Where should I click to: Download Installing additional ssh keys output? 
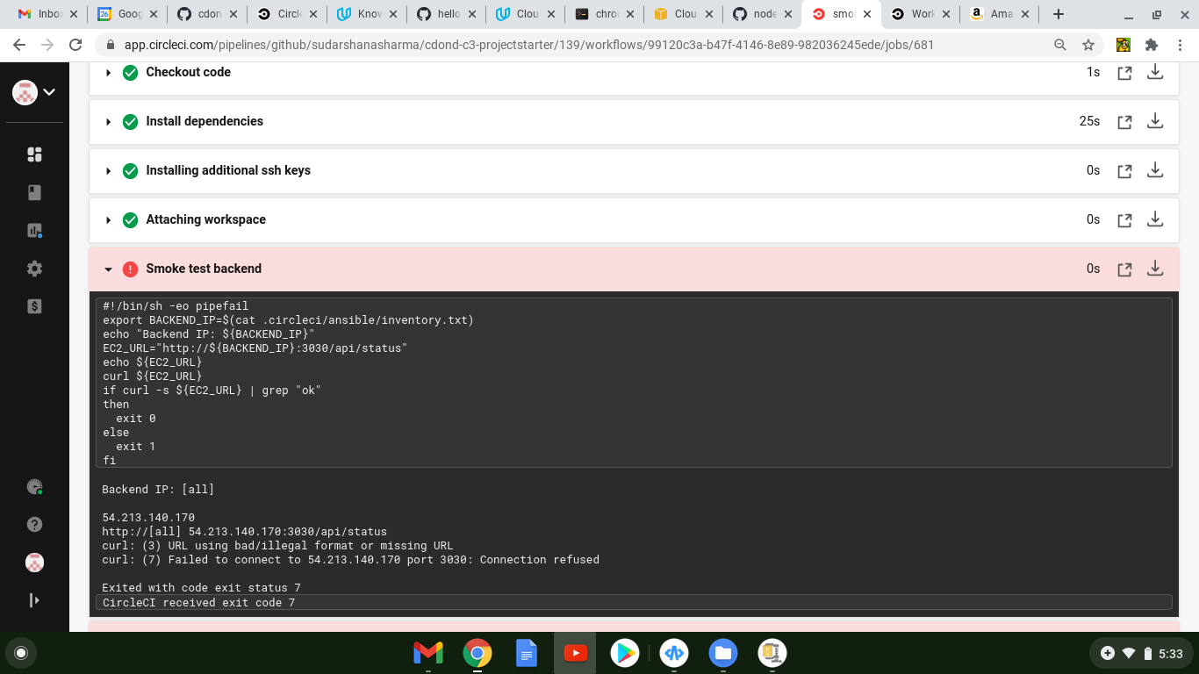click(1155, 170)
